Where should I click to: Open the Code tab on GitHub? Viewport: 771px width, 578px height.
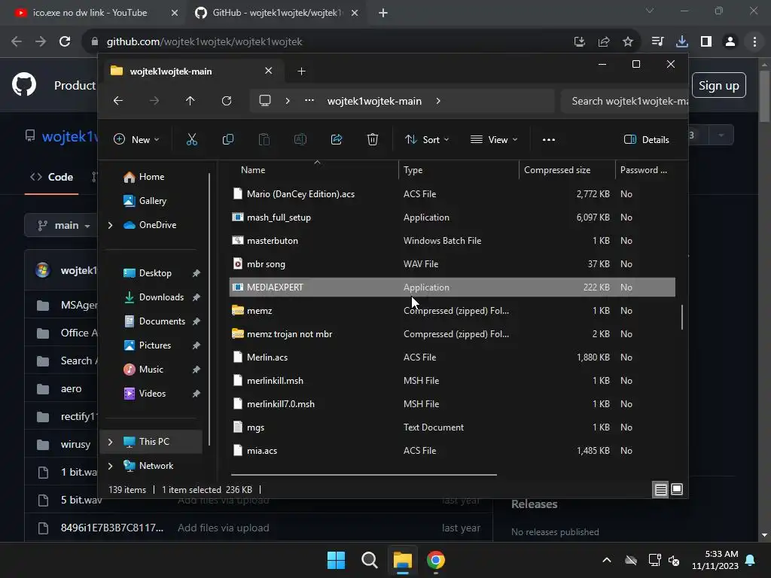52,177
